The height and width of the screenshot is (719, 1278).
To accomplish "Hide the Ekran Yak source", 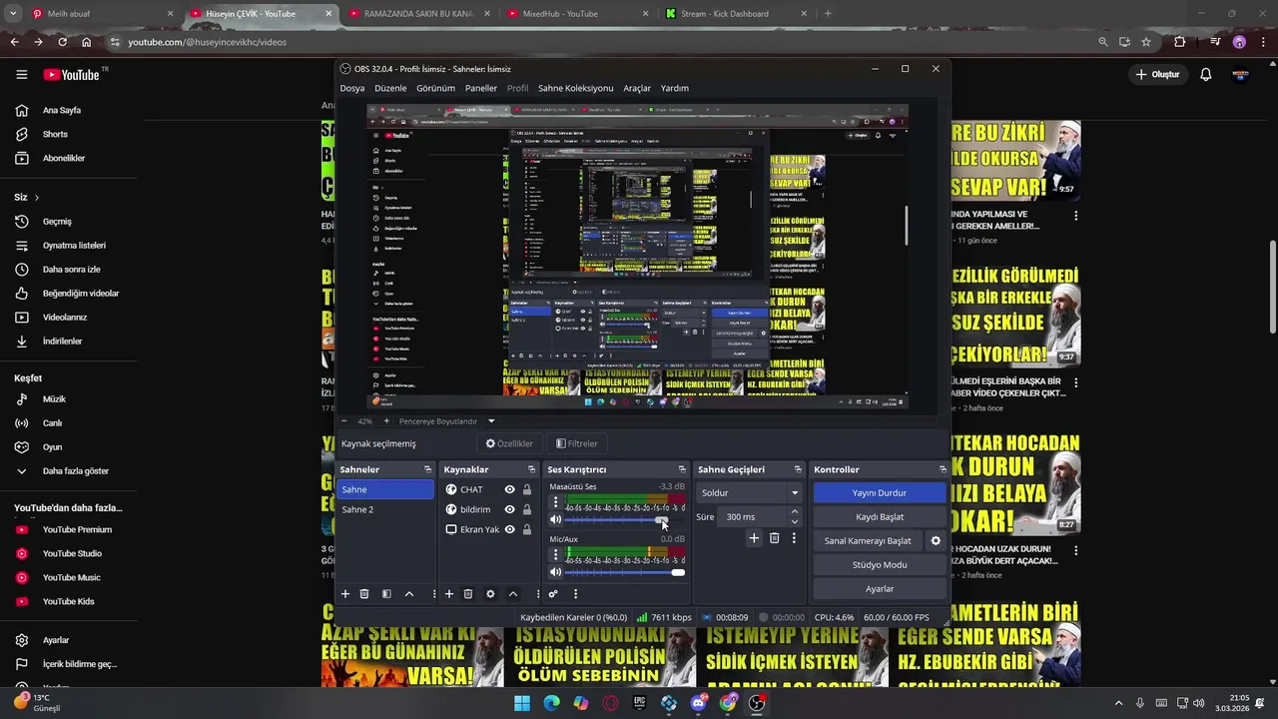I will tap(509, 529).
